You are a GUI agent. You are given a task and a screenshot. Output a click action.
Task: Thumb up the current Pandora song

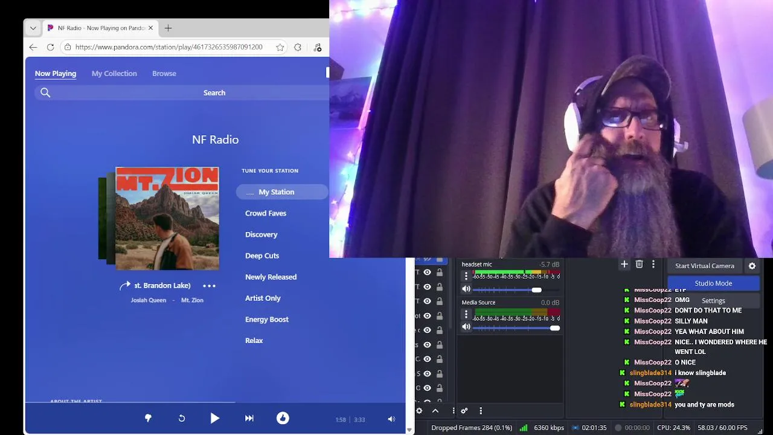[x=283, y=418]
